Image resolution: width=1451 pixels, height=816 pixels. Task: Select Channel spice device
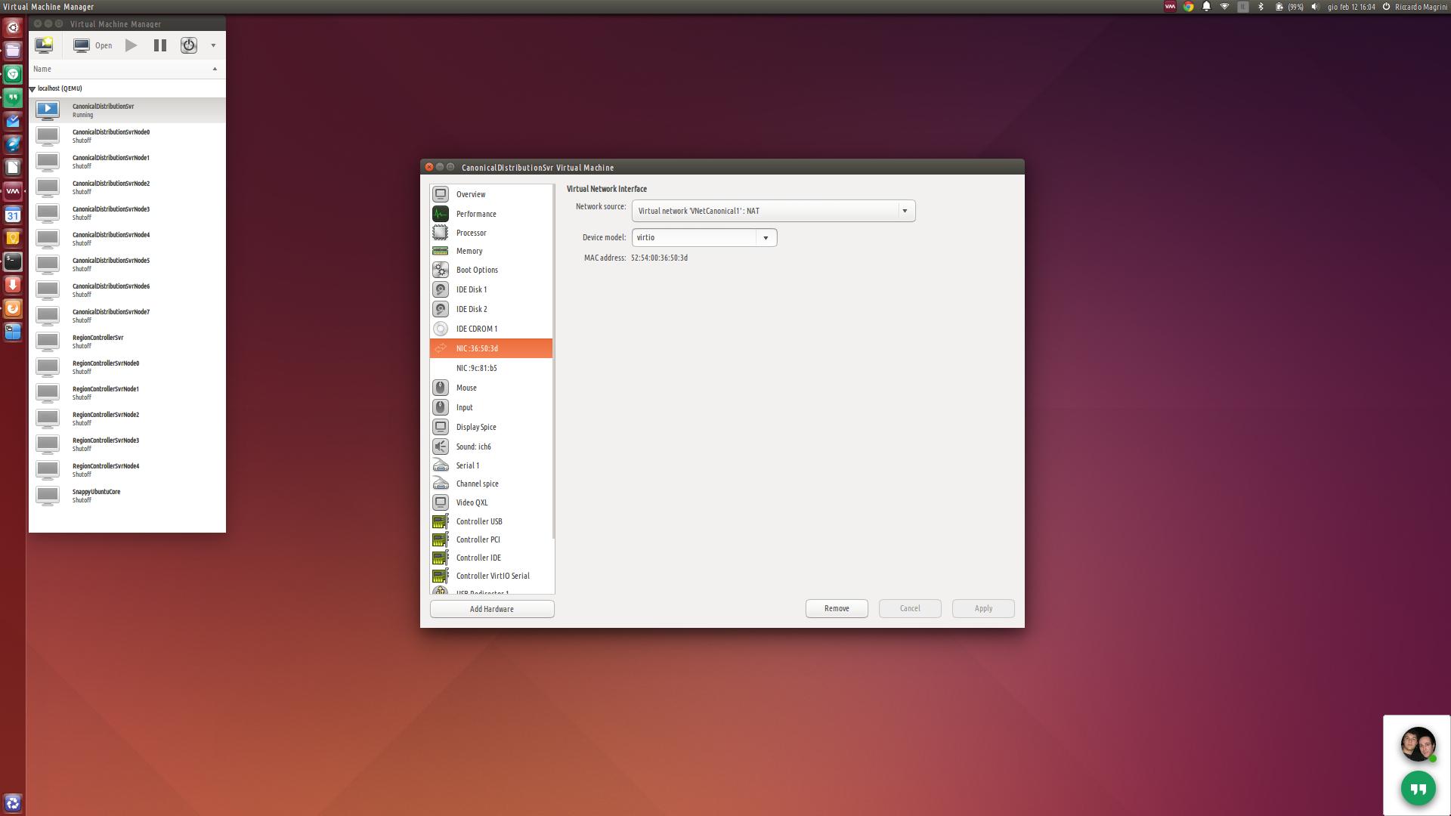pyautogui.click(x=491, y=484)
